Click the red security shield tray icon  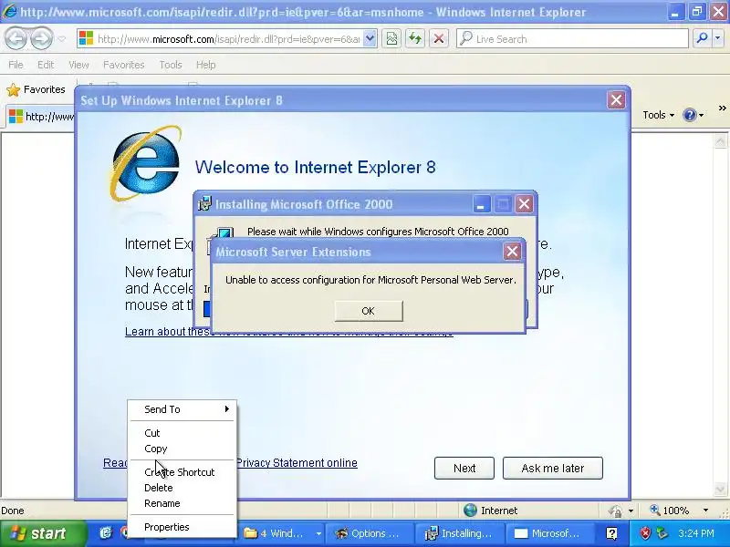[x=645, y=533]
